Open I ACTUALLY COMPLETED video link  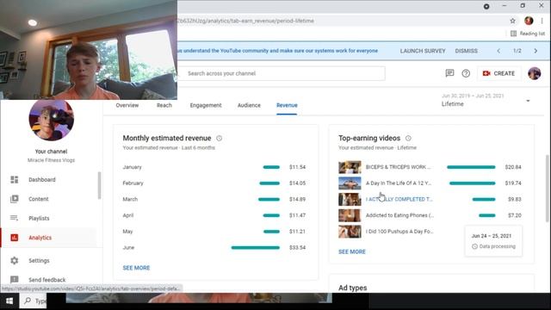click(x=399, y=199)
